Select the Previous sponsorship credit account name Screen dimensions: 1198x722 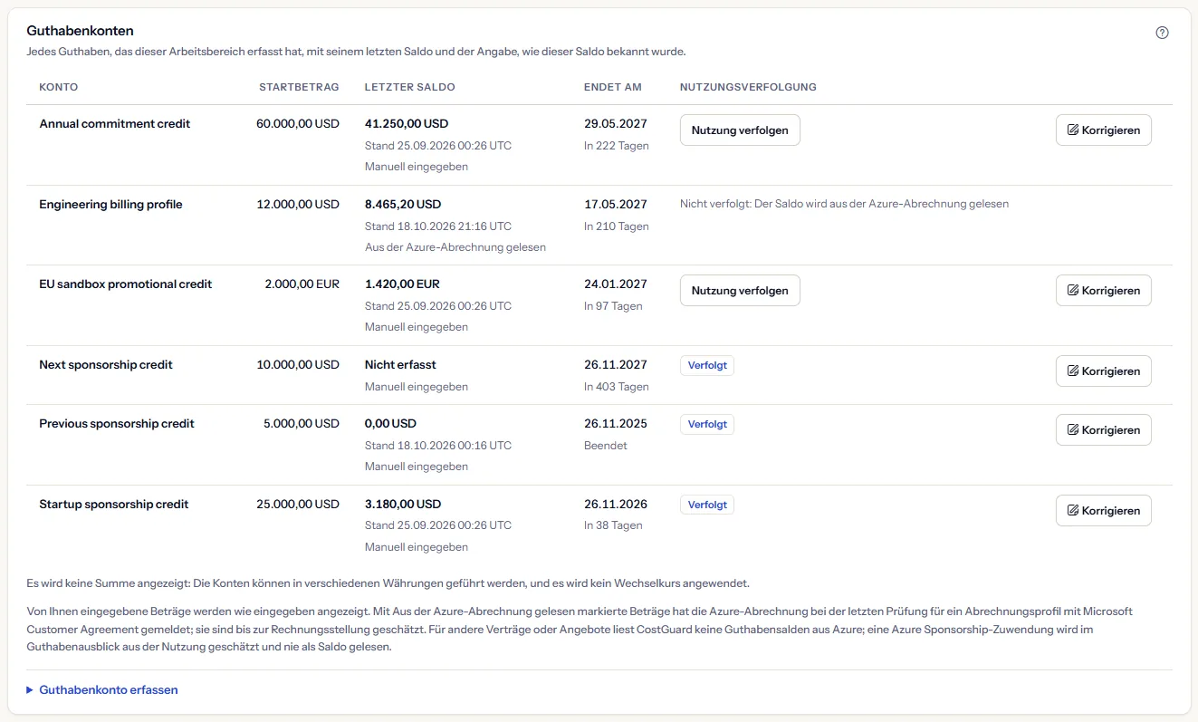point(117,423)
